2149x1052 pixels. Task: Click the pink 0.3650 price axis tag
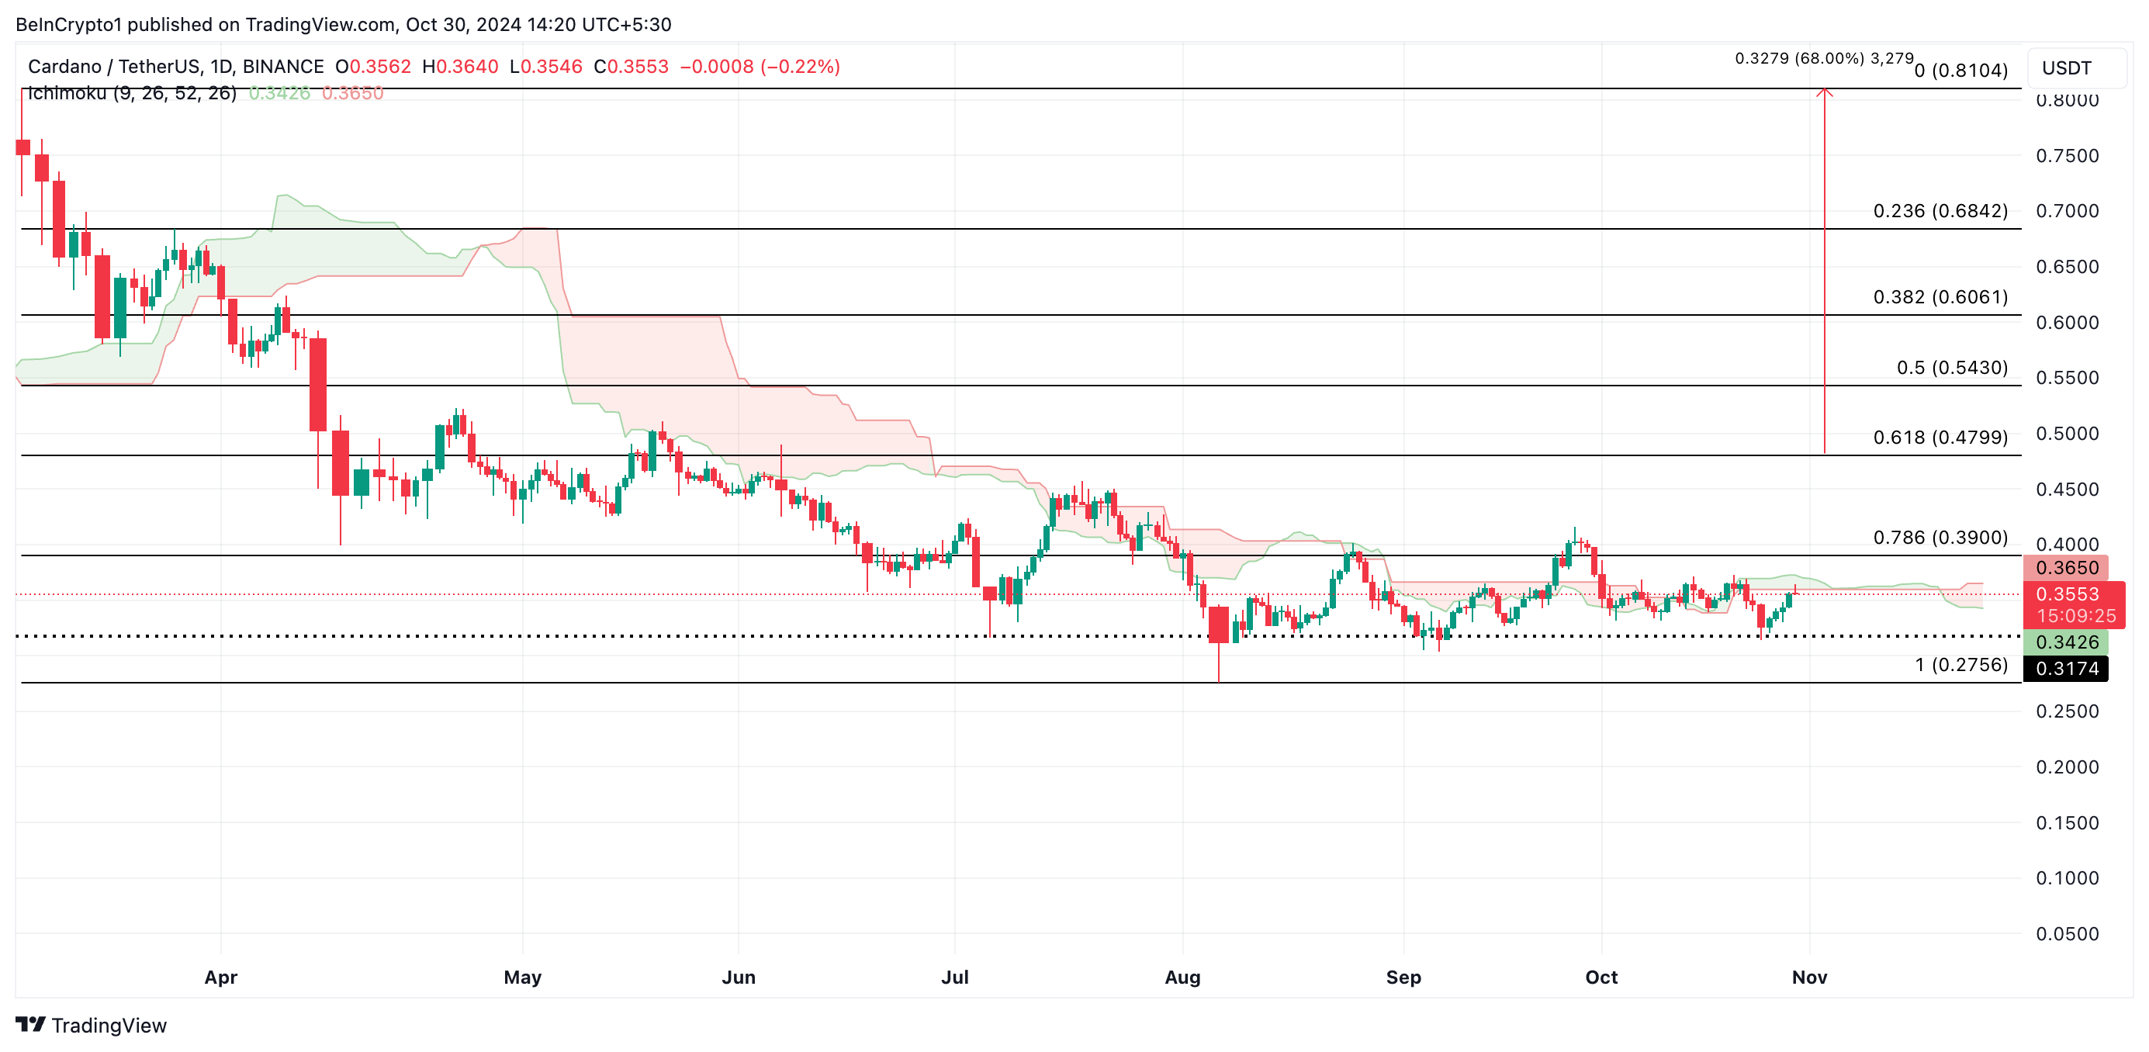pos(2067,567)
